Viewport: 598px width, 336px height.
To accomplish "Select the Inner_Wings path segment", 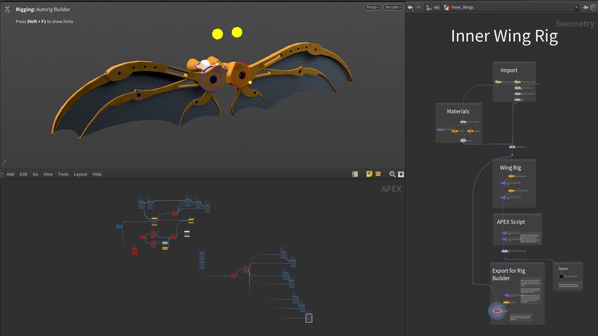I will (460, 8).
